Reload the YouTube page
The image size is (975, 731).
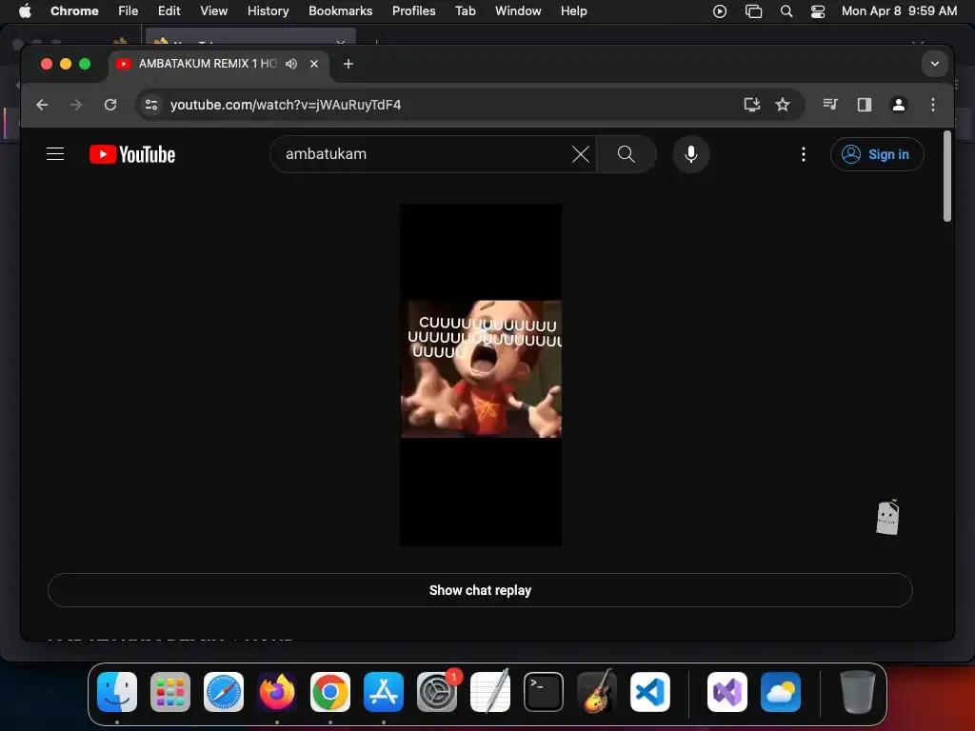coord(110,105)
